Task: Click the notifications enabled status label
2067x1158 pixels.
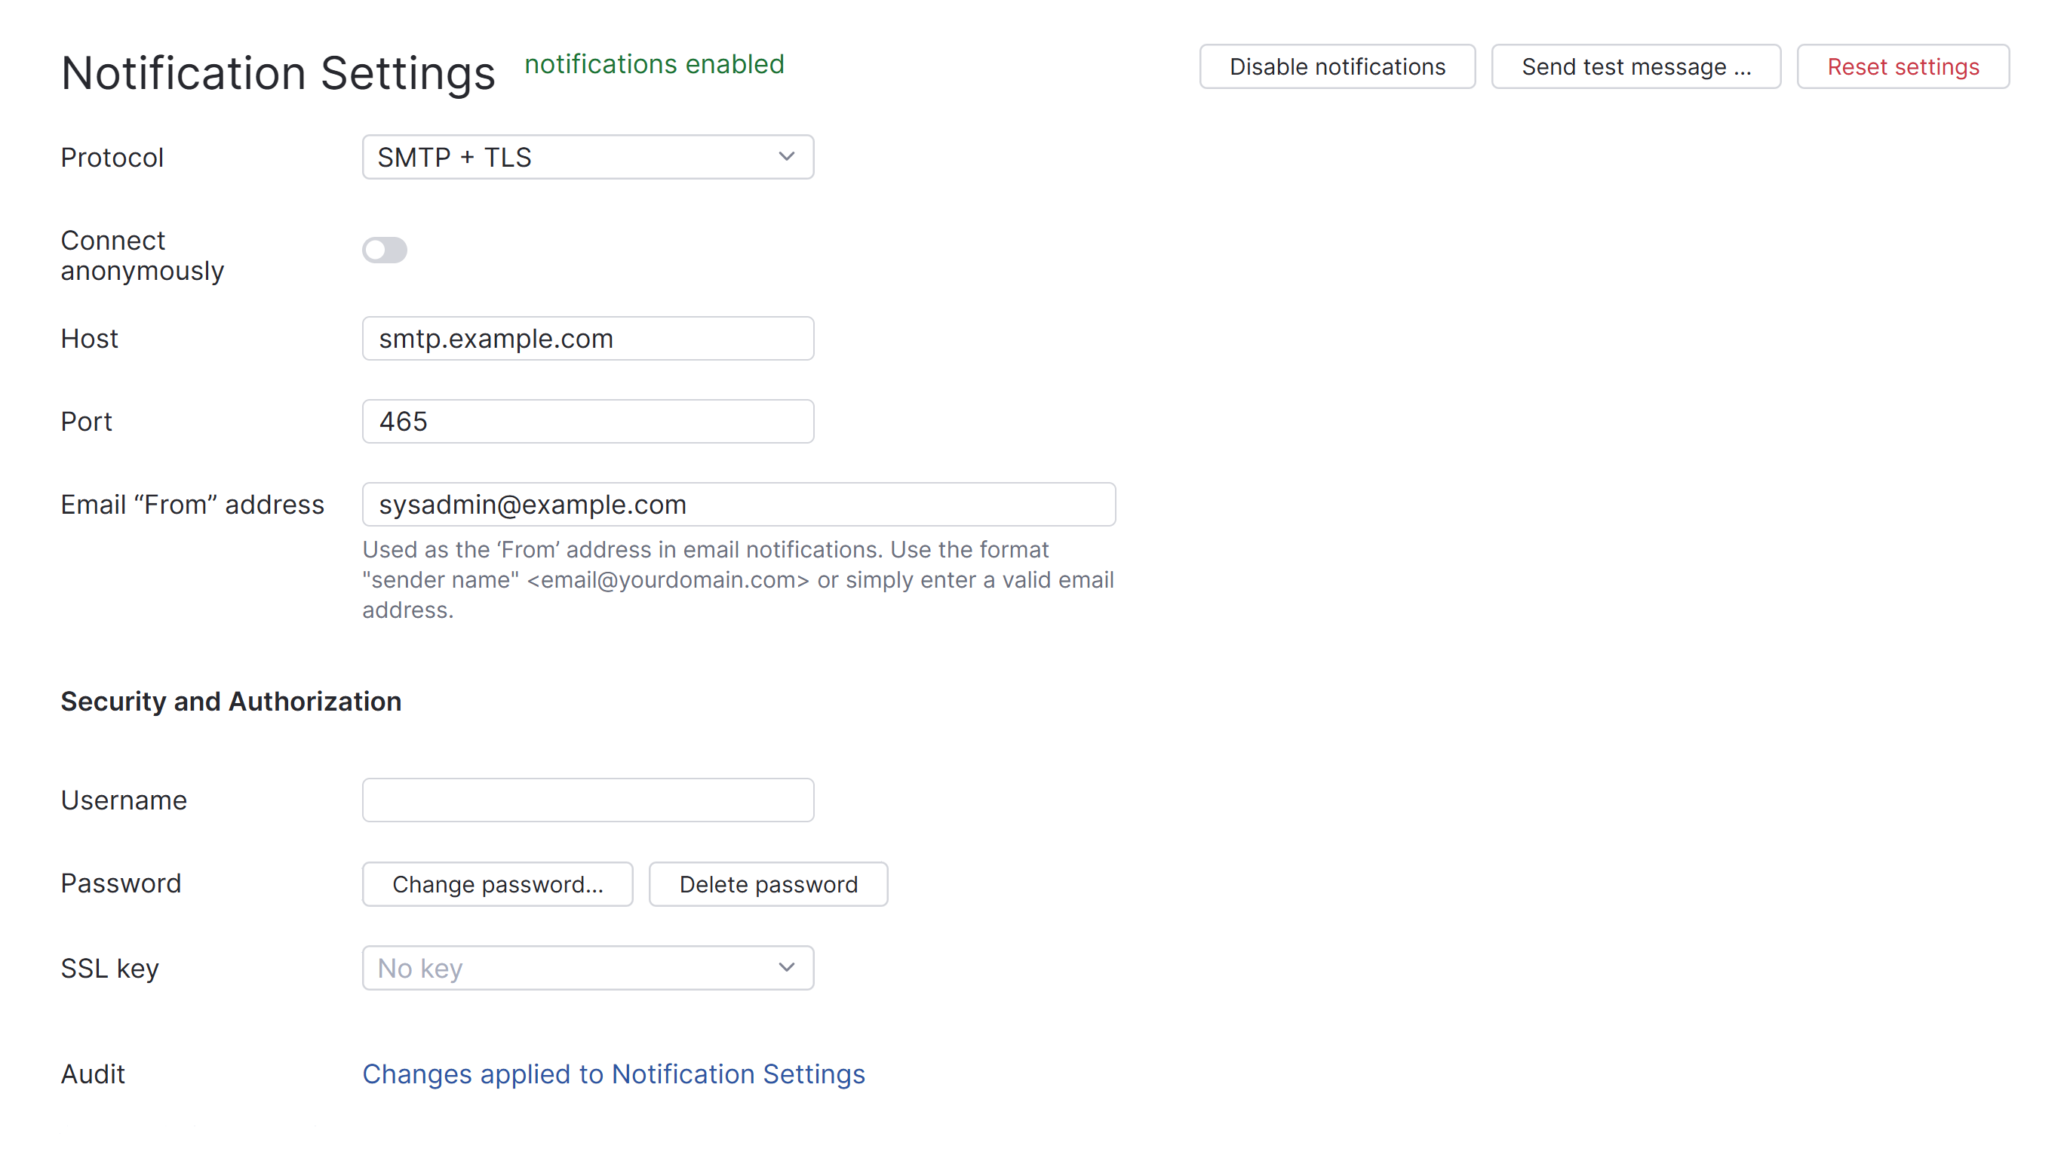Action: pos(654,64)
